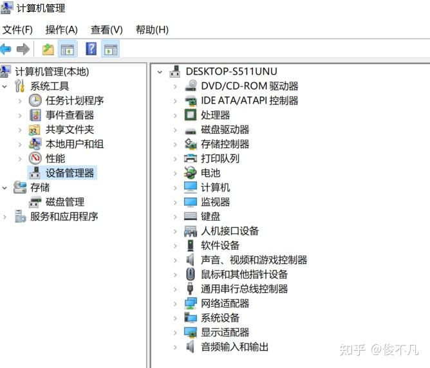Click the 计算机管理 title bar icon
This screenshot has height=368, width=430.
[6, 8]
